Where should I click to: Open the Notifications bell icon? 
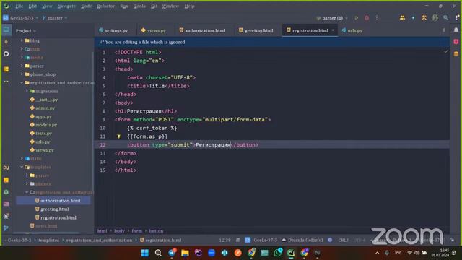click(x=456, y=30)
